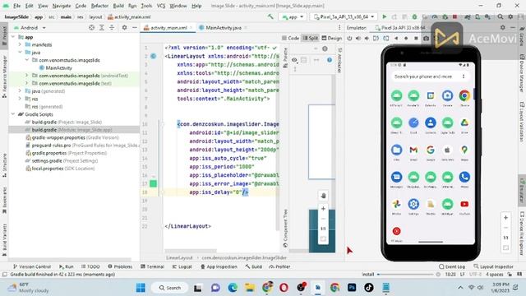Switch to MainActivity.java tab

223,27
